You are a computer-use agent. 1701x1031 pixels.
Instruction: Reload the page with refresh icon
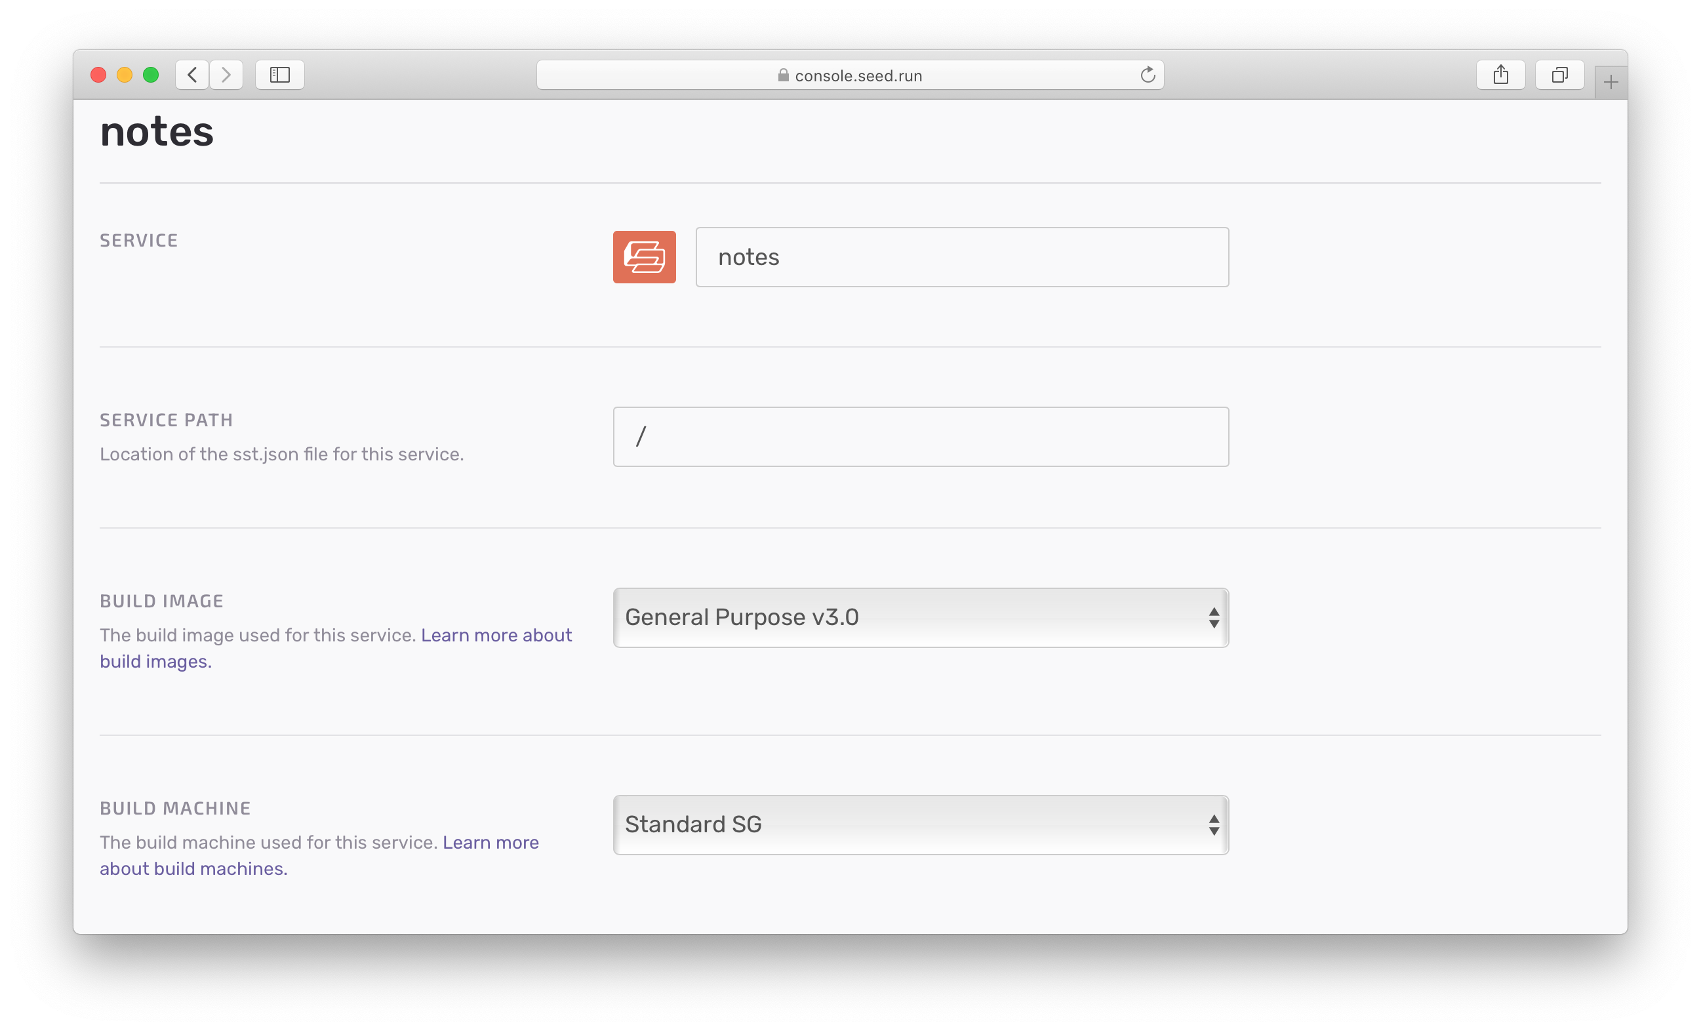(x=1148, y=75)
